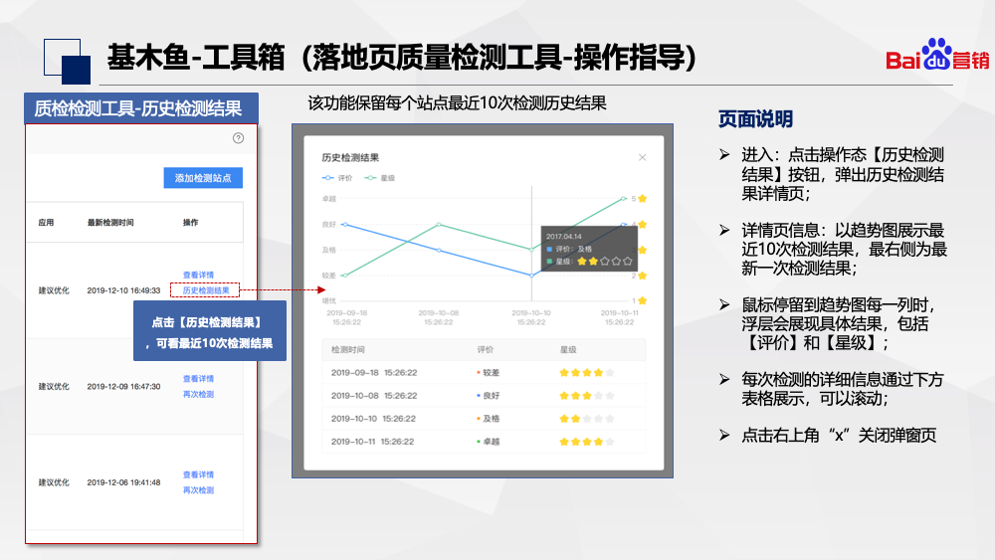Toggle the 评价 legend series
Image resolution: width=995 pixels, height=560 pixels.
(x=337, y=178)
